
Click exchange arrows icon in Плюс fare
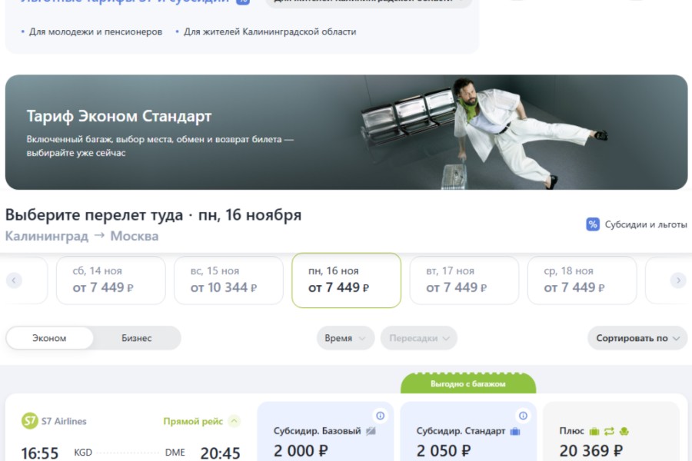point(610,431)
